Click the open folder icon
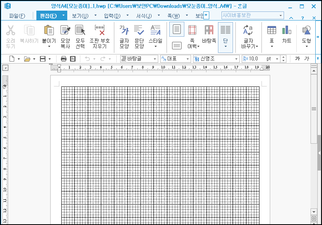322x225 pixels. [x=27, y=59]
